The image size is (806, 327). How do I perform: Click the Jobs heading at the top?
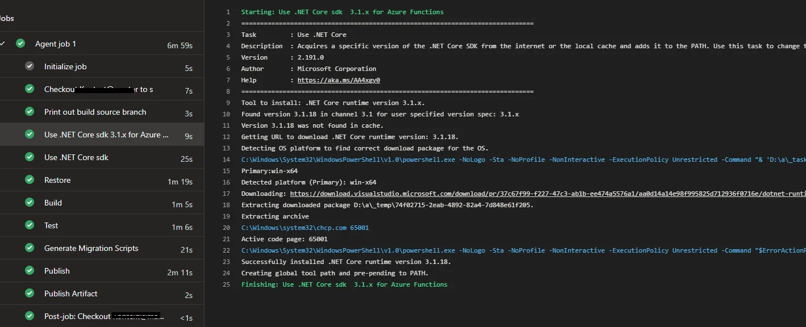[x=7, y=18]
